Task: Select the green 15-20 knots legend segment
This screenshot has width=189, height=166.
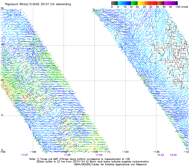Action: click(x=134, y=3)
